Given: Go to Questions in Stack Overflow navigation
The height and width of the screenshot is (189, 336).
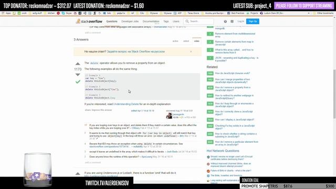Looking at the screenshot, I should [x=112, y=22].
